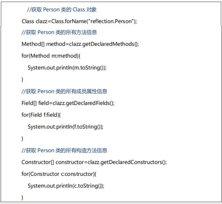This screenshot has height=204, width=222.
Task: Click the println(m.toString()) line
Action: pyautogui.click(x=67, y=68)
